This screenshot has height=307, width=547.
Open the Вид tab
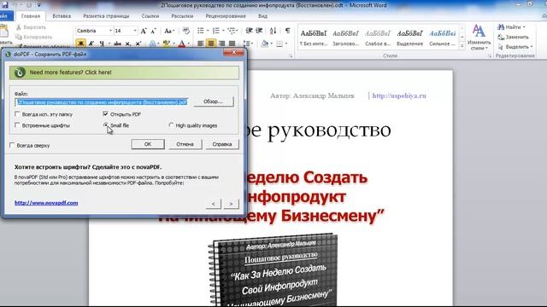tap(262, 16)
